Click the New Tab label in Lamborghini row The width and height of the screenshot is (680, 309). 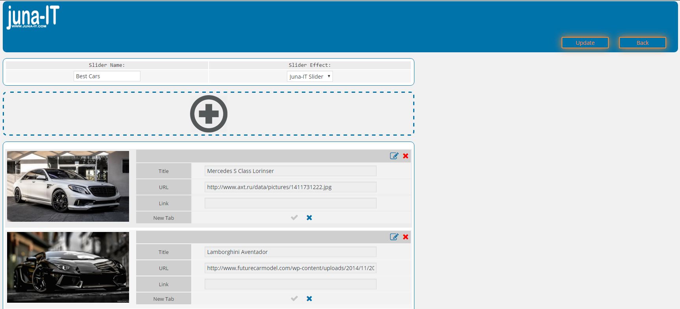point(164,299)
